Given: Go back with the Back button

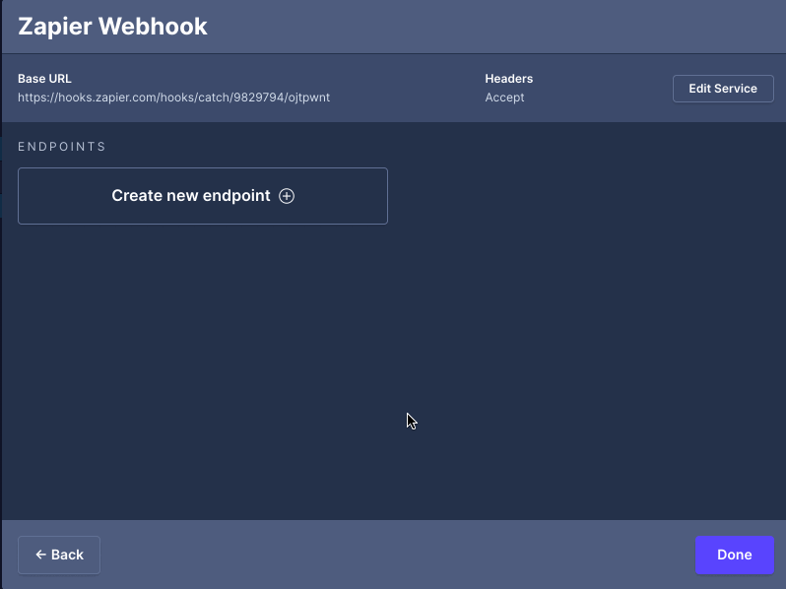Looking at the screenshot, I should coord(59,555).
